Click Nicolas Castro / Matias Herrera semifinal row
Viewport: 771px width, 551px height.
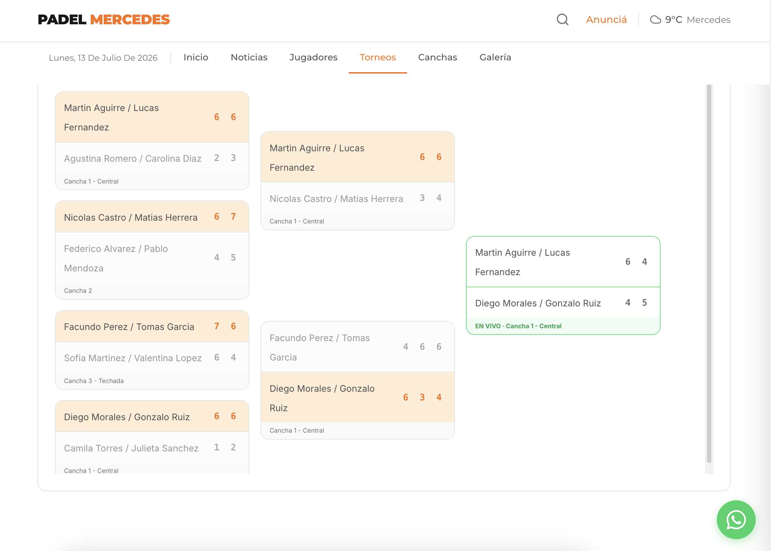coord(357,198)
